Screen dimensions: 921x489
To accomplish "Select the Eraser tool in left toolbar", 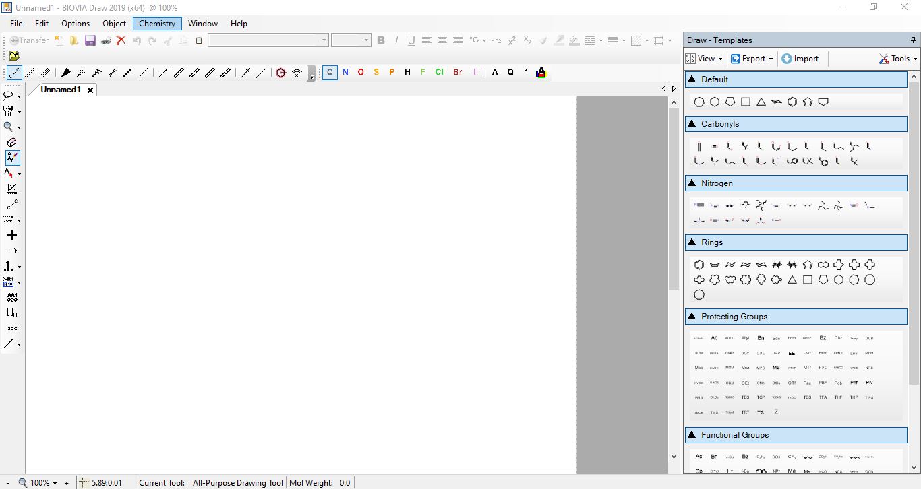I will click(11, 142).
